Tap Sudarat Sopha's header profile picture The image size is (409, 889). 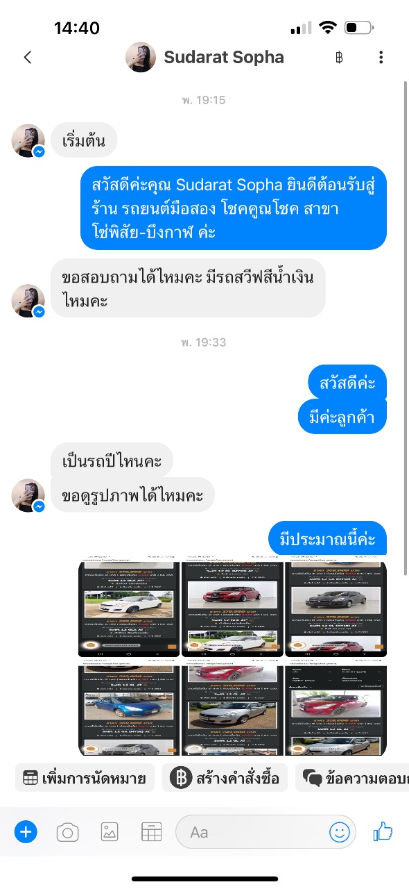tap(141, 57)
